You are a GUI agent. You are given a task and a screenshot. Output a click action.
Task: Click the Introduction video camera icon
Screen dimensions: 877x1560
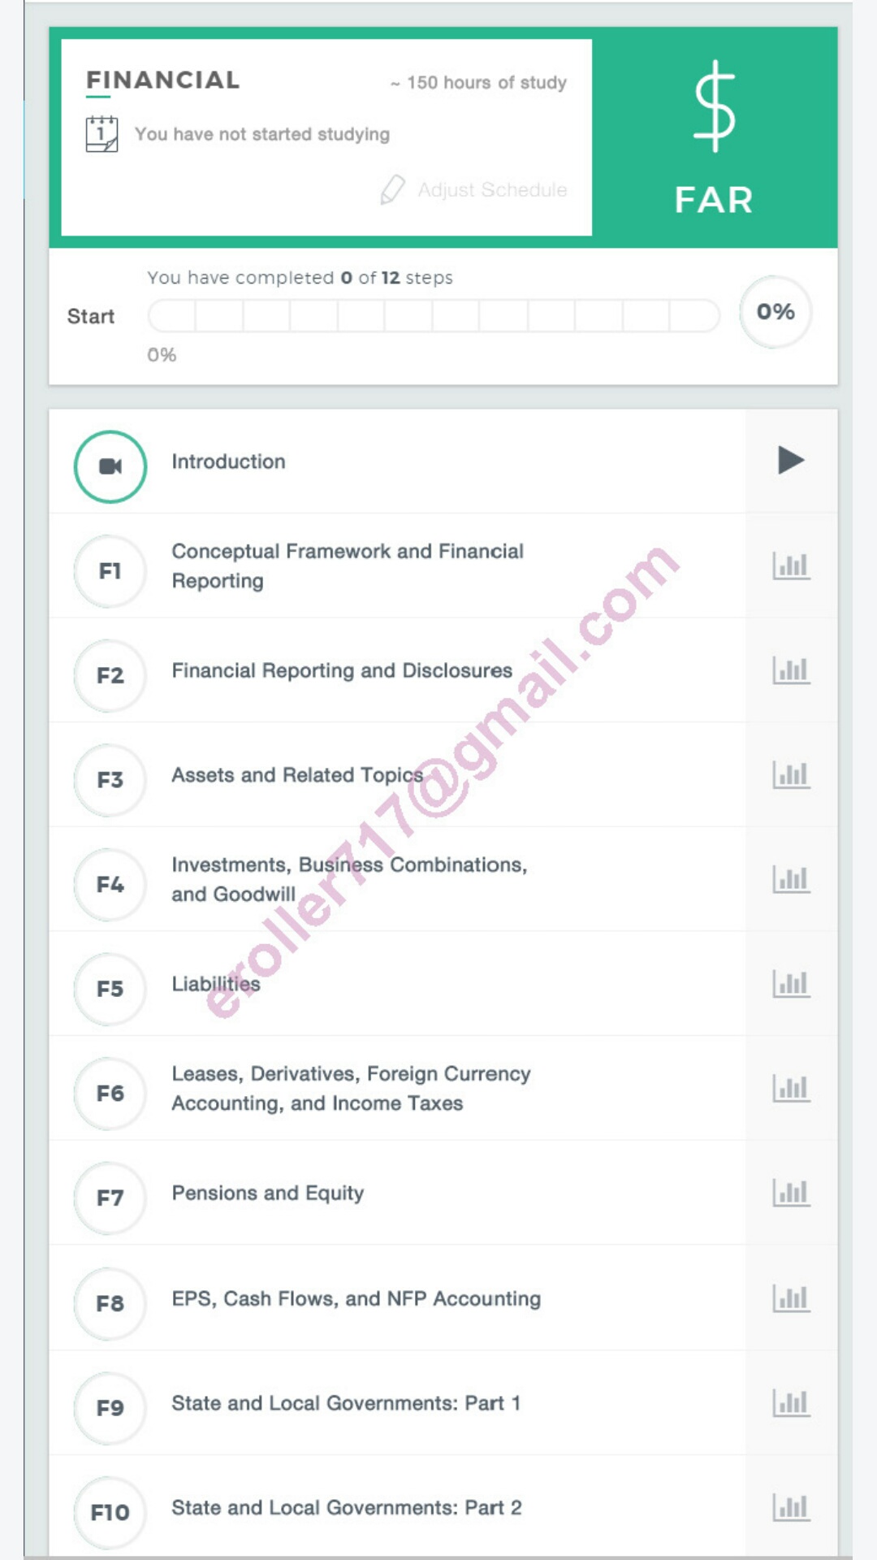pos(110,466)
